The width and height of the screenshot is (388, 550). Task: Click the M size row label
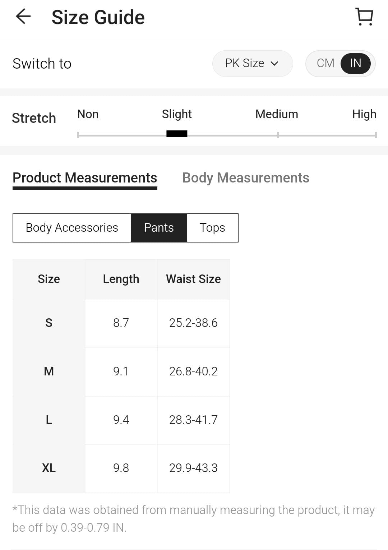coord(49,371)
